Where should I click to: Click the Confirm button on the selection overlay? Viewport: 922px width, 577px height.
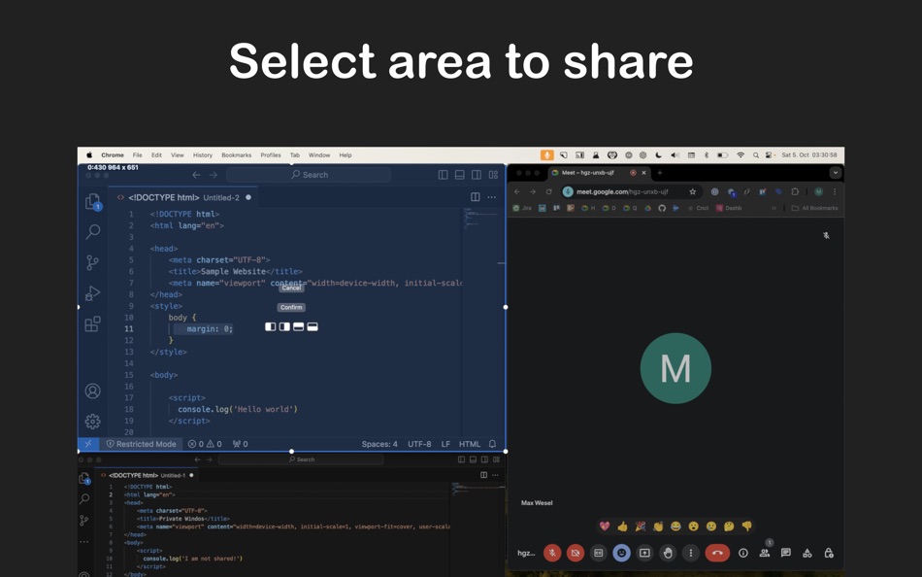(x=291, y=307)
